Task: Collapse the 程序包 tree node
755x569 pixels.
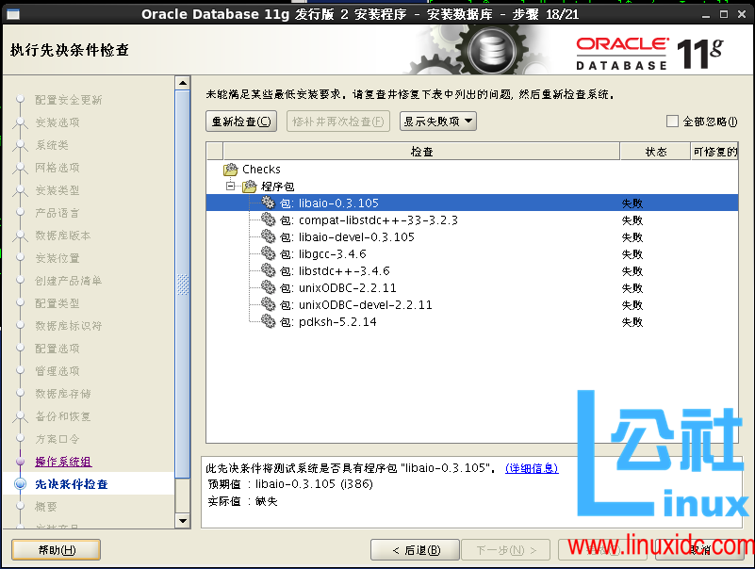Action: point(232,186)
